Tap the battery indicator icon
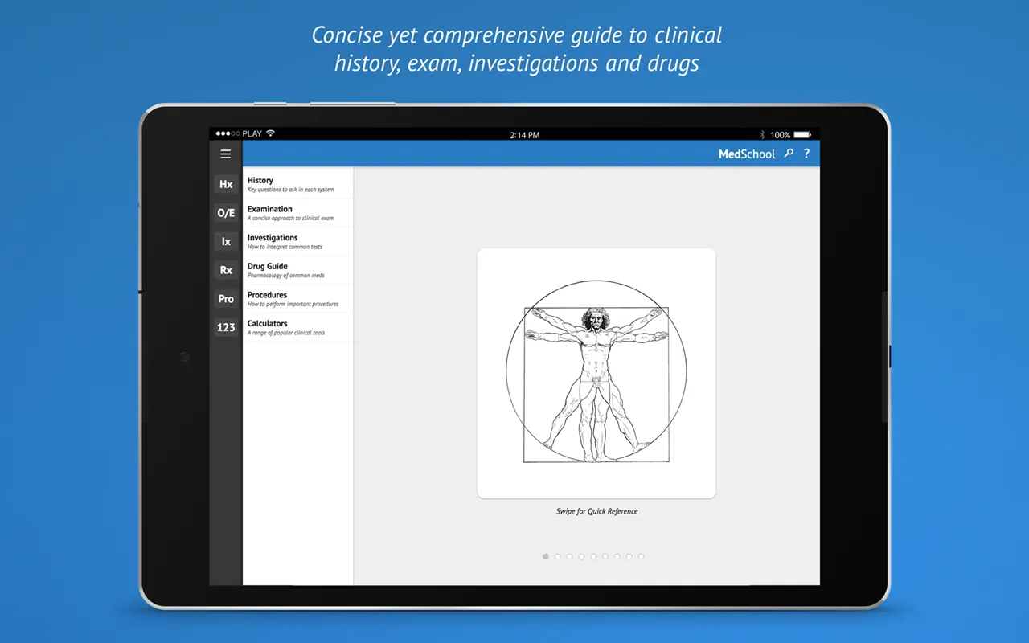 tap(802, 134)
